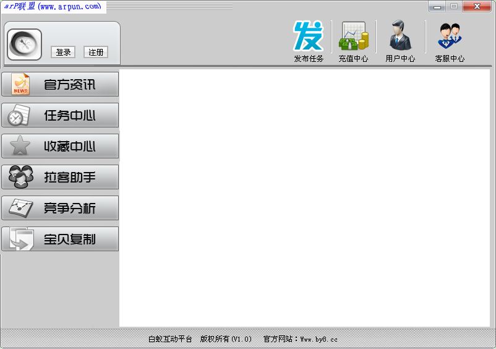Open 充值中心 recharge center with coins icon

coord(353,37)
